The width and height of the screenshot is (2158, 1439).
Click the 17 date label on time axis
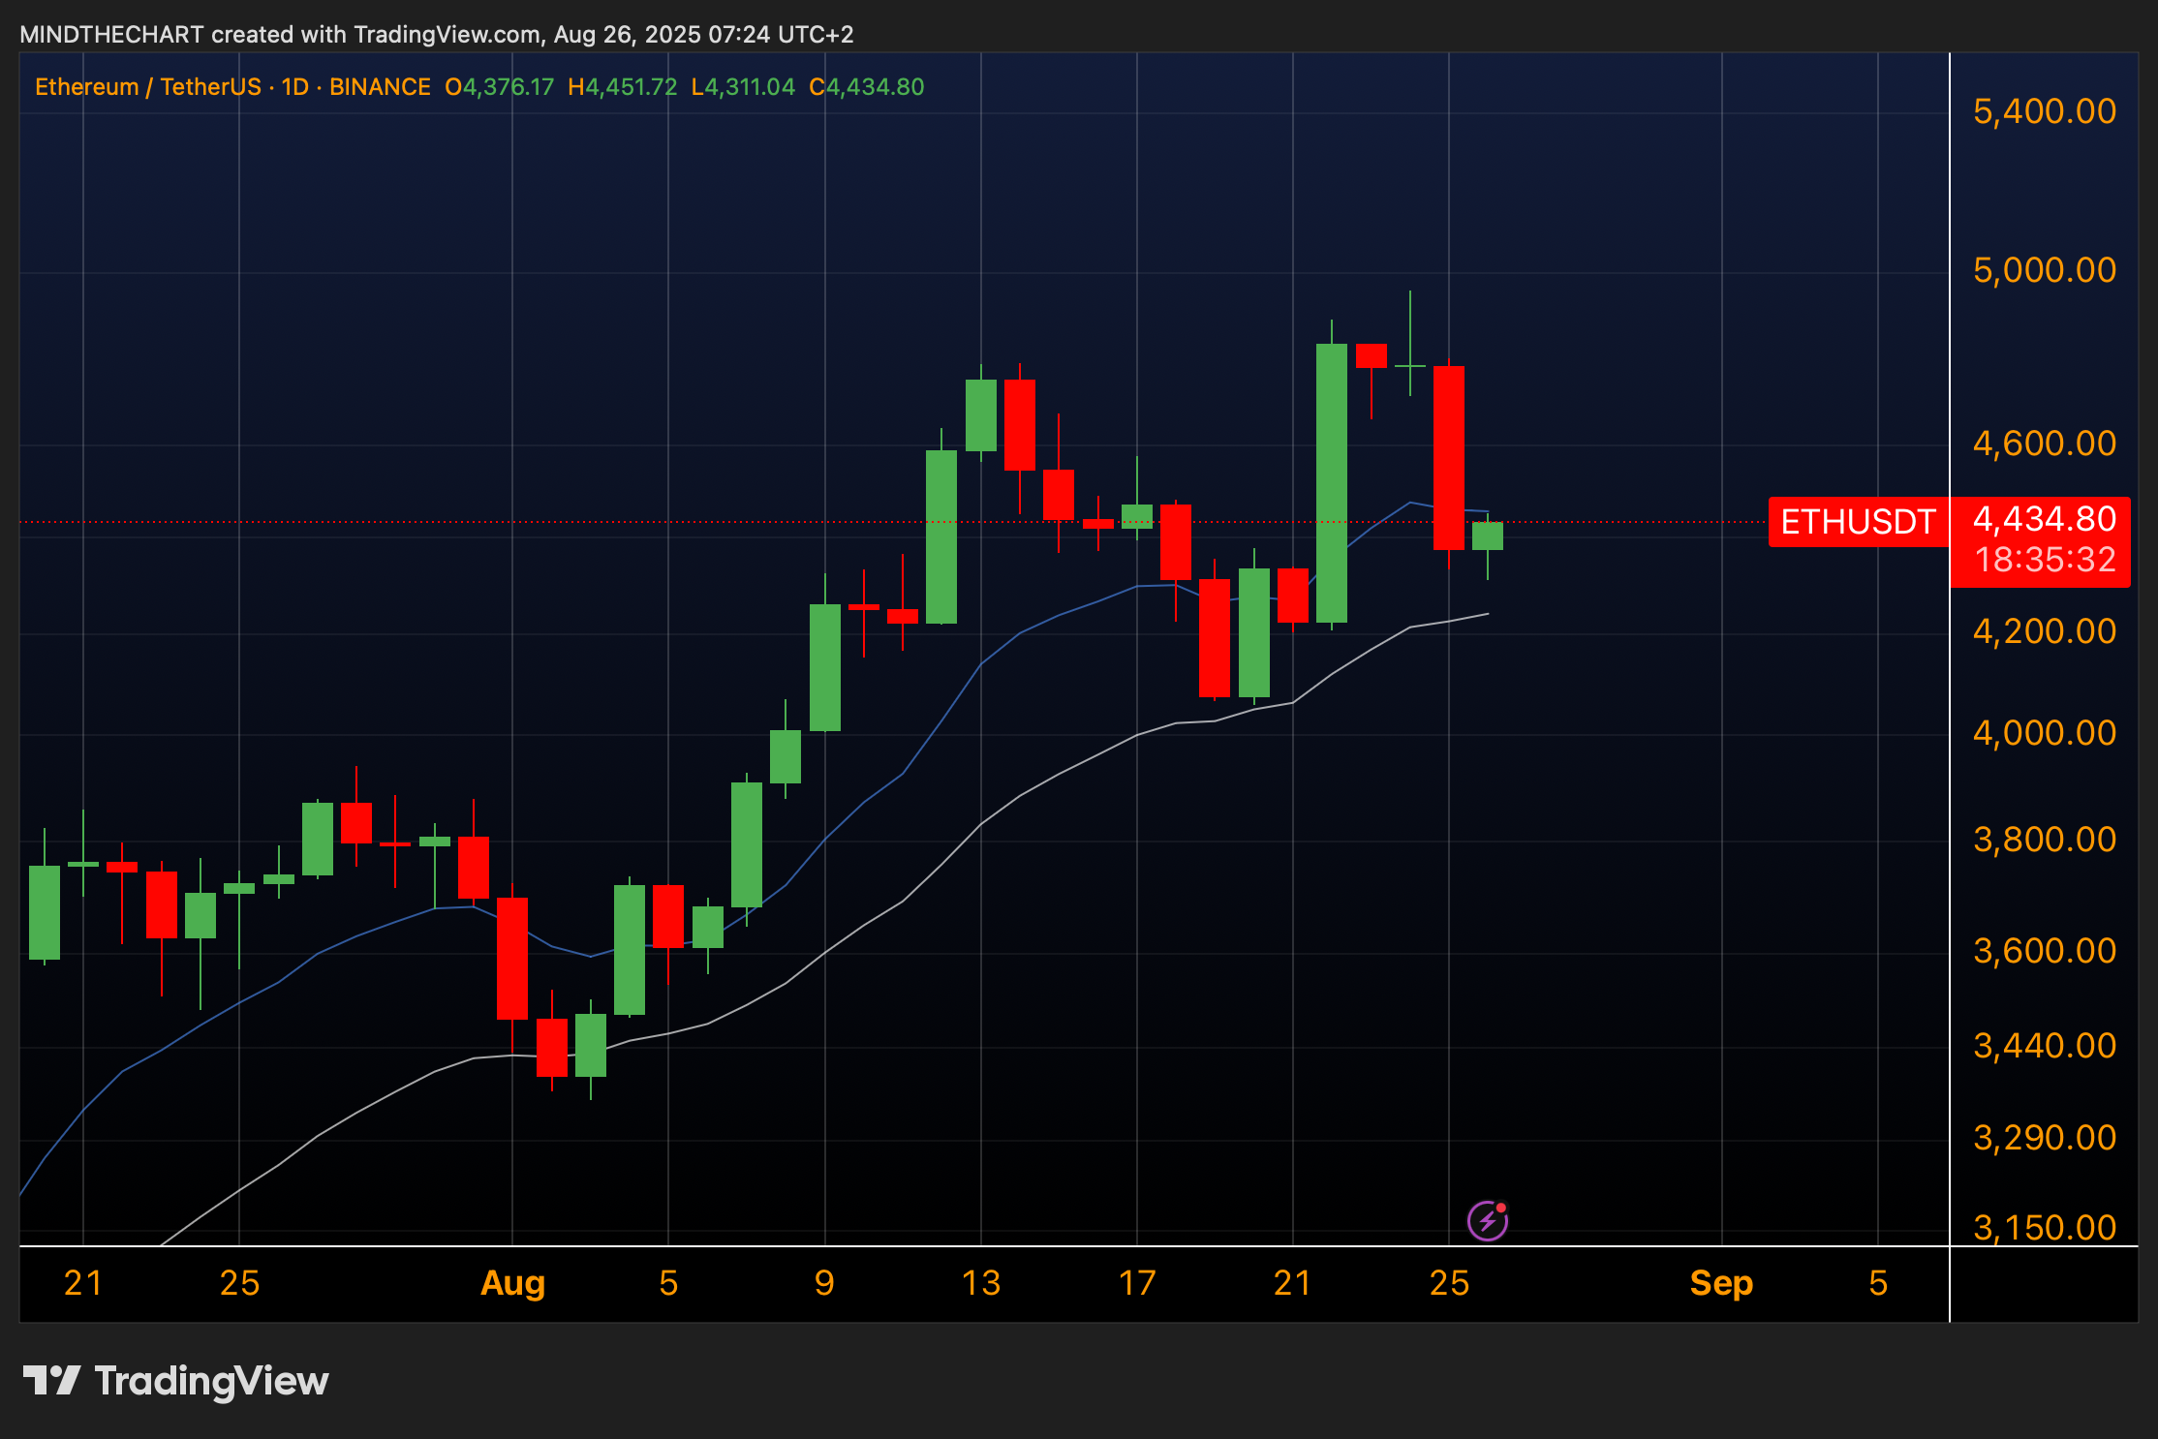click(1137, 1283)
